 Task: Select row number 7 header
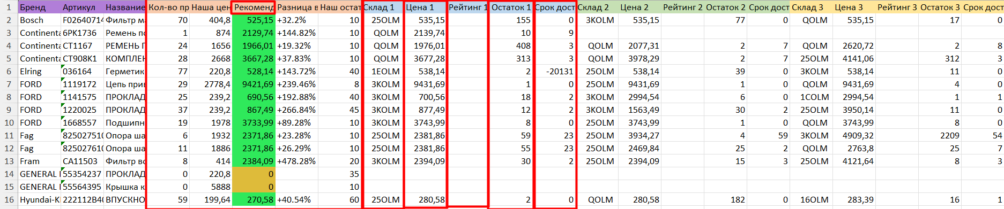[9, 84]
